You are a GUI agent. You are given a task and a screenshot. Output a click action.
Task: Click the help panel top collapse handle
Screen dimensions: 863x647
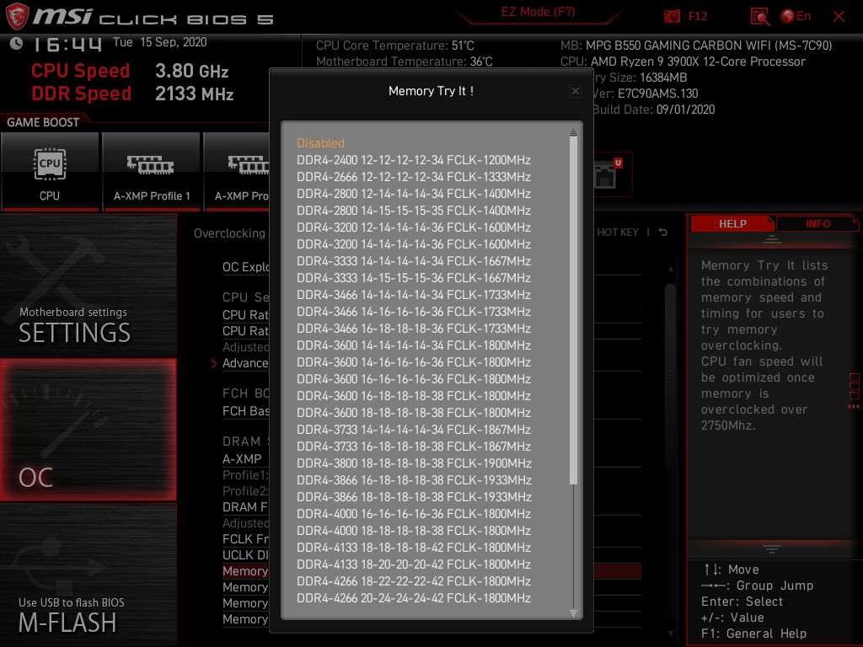[772, 239]
